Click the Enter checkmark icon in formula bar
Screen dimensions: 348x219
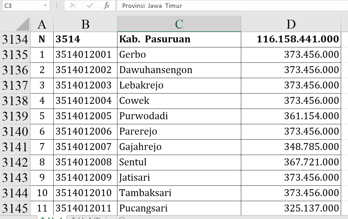pyautogui.click(x=90, y=6)
